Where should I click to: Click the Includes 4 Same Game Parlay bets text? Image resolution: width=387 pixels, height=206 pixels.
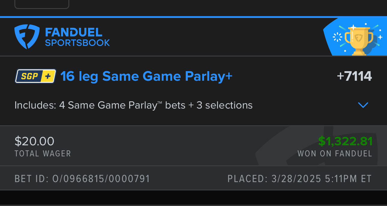click(x=133, y=105)
